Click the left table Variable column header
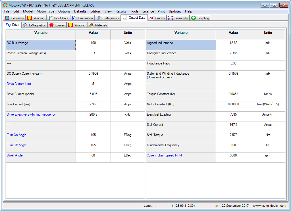291x211 pixels. coord(41,35)
